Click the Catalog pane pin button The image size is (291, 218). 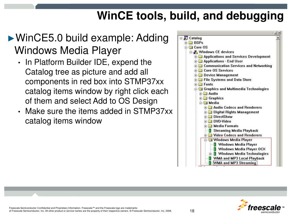(276, 33)
